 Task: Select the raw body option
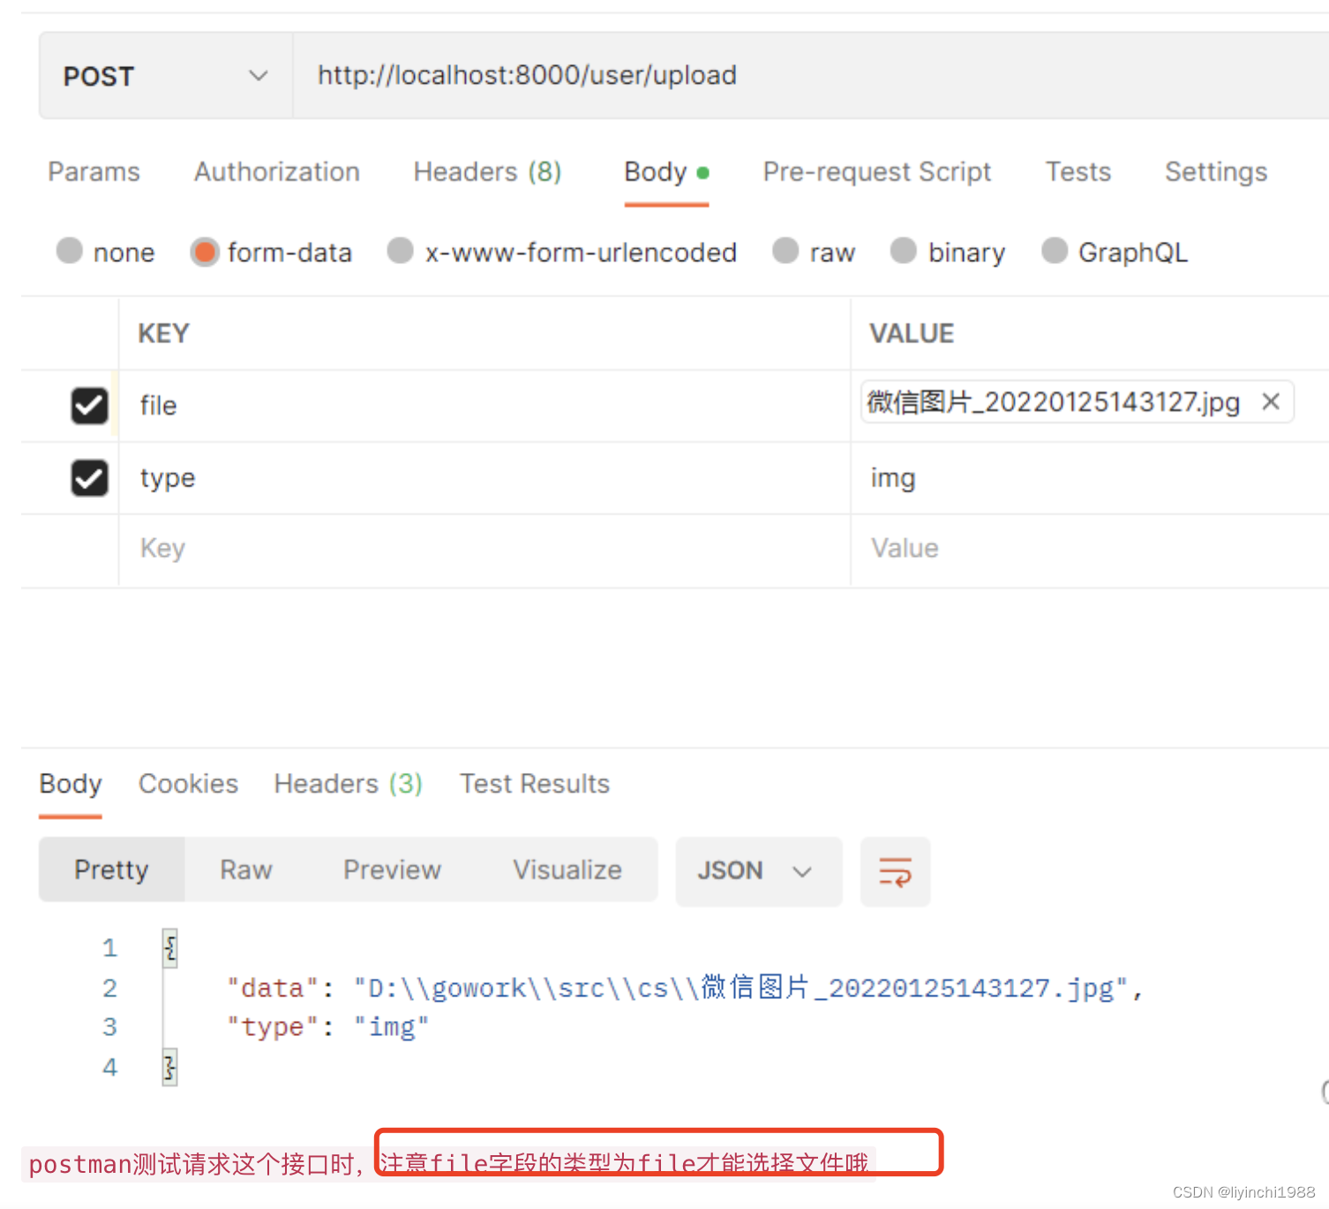coord(785,252)
